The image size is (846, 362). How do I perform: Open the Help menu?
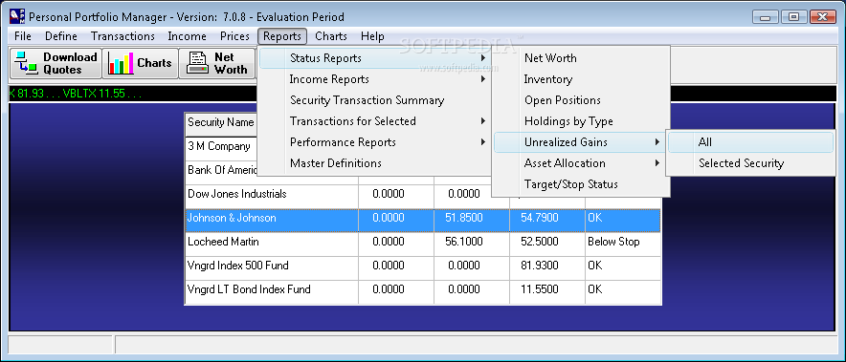click(x=372, y=36)
